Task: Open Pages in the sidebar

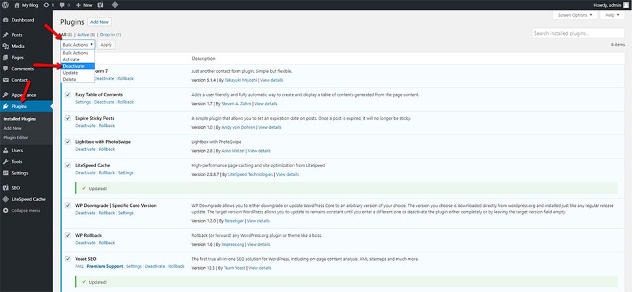Action: [x=18, y=57]
